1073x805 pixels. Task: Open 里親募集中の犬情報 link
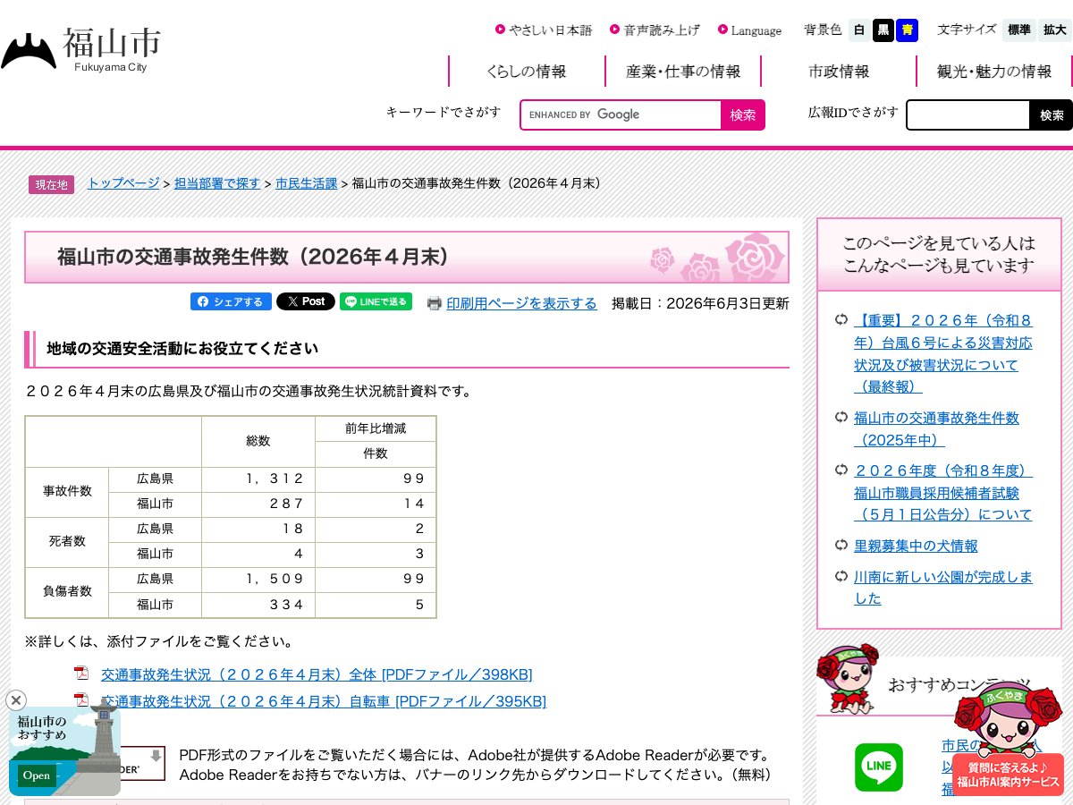coord(916,546)
